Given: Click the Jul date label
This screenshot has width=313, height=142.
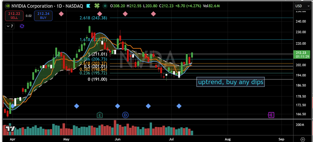Looking at the screenshot, I should [172, 139].
